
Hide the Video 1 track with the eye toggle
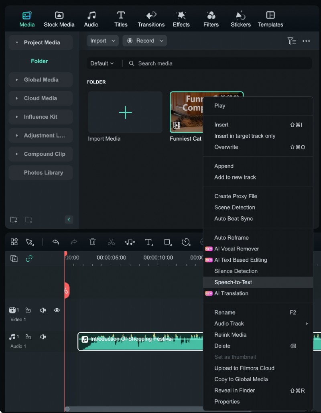[57, 310]
